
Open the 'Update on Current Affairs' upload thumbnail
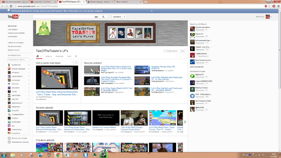pos(106,118)
